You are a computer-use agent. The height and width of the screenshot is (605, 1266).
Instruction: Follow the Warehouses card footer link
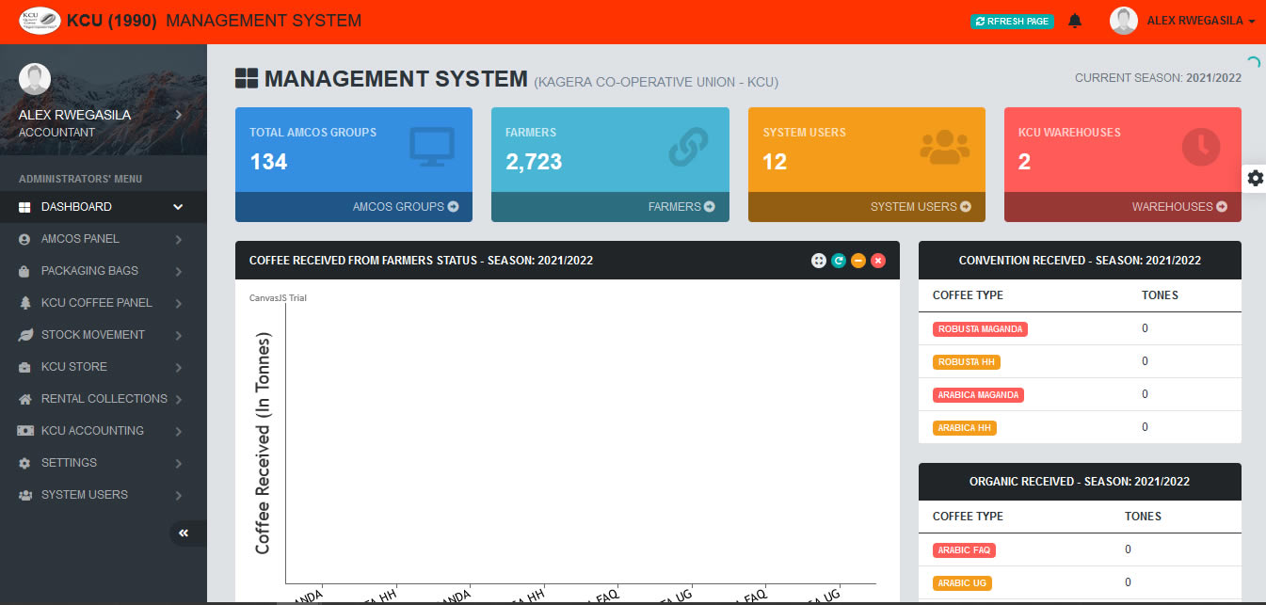[x=1123, y=207]
